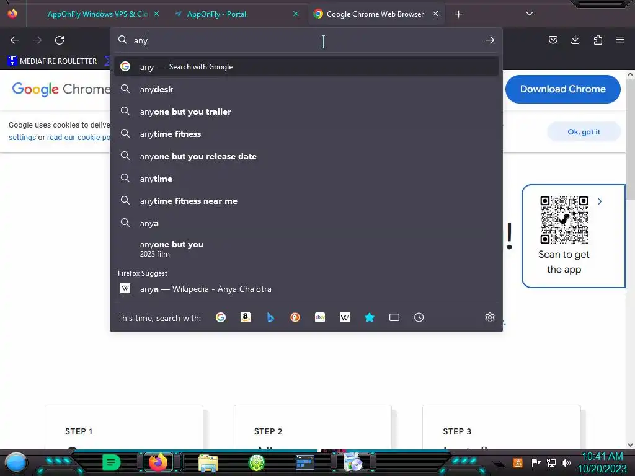Search this time with Bing icon
Screen dimensions: 635x476
point(270,317)
